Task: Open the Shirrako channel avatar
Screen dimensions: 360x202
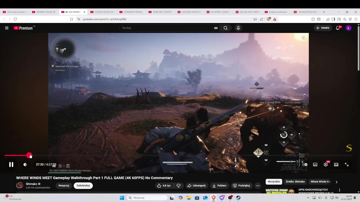Action: (20, 185)
